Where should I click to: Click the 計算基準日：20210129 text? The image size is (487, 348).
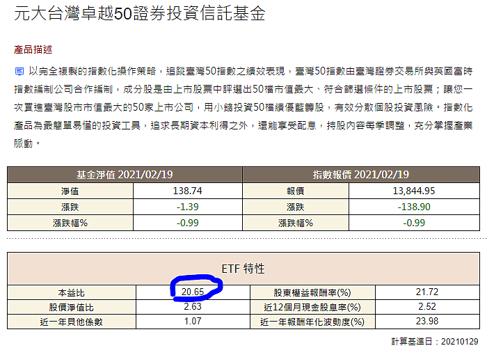click(x=435, y=342)
